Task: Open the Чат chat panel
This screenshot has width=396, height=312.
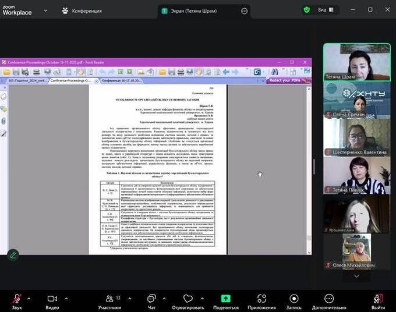Action: coord(151,299)
